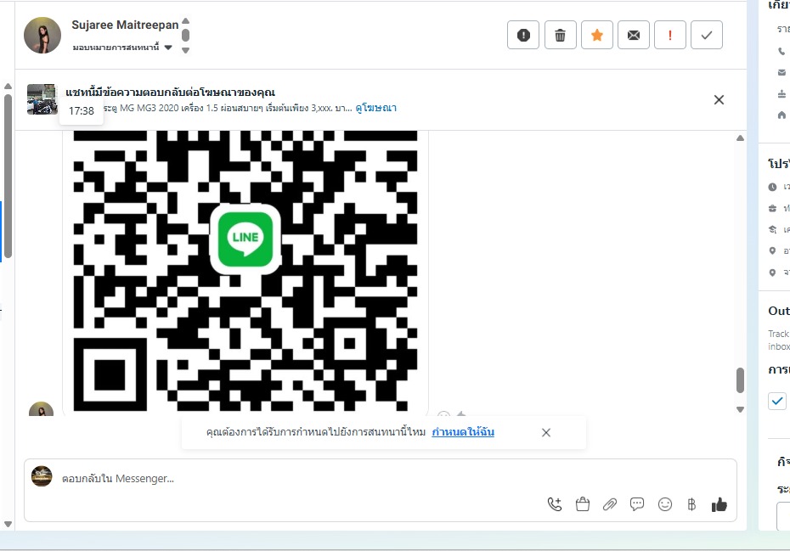Open saved replies speech bubble icon

637,504
